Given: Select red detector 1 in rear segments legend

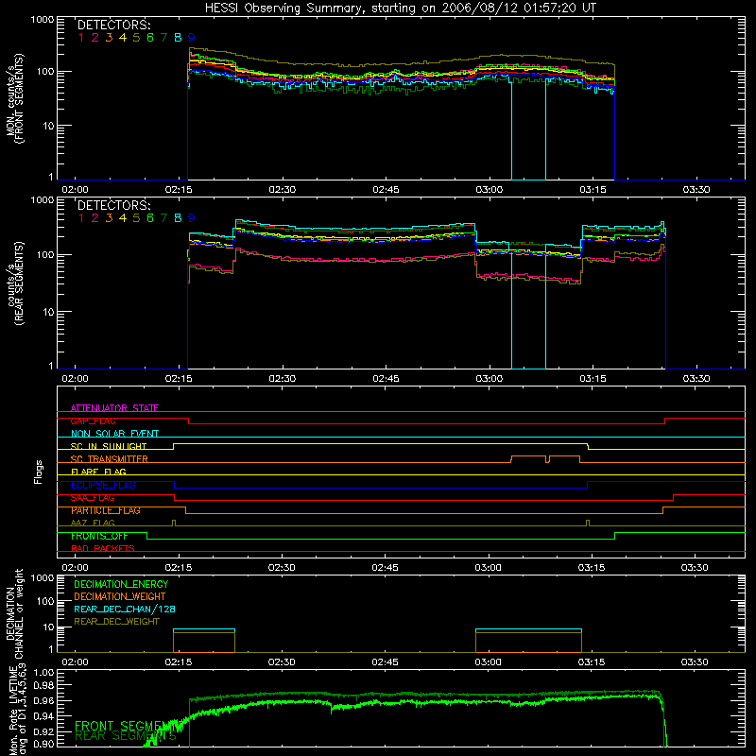Looking at the screenshot, I should pos(81,218).
